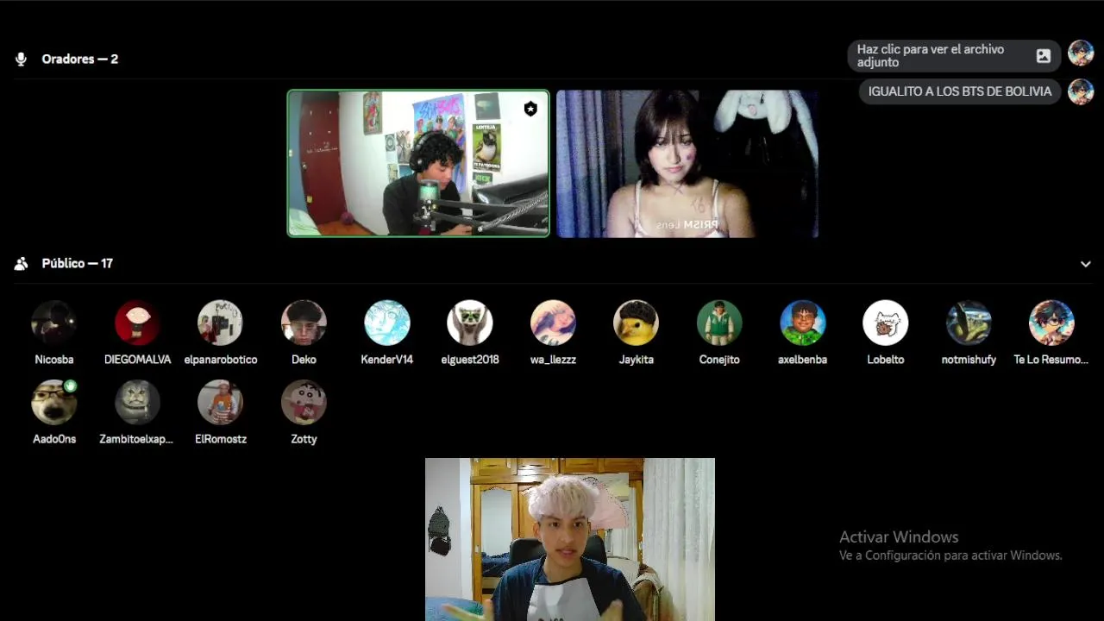This screenshot has width=1104, height=621.
Task: Open wa_llezzz's avatar
Action: tap(553, 323)
